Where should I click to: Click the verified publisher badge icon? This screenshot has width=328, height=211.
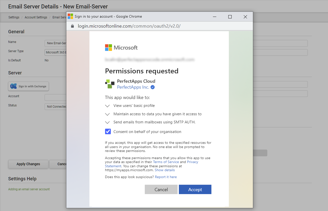153,87
